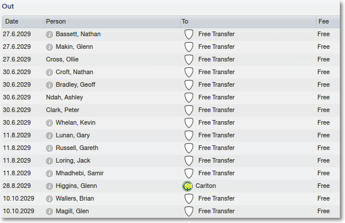Open Higgins, Glenn player profile
This screenshot has height=223, width=345.
(x=76, y=186)
